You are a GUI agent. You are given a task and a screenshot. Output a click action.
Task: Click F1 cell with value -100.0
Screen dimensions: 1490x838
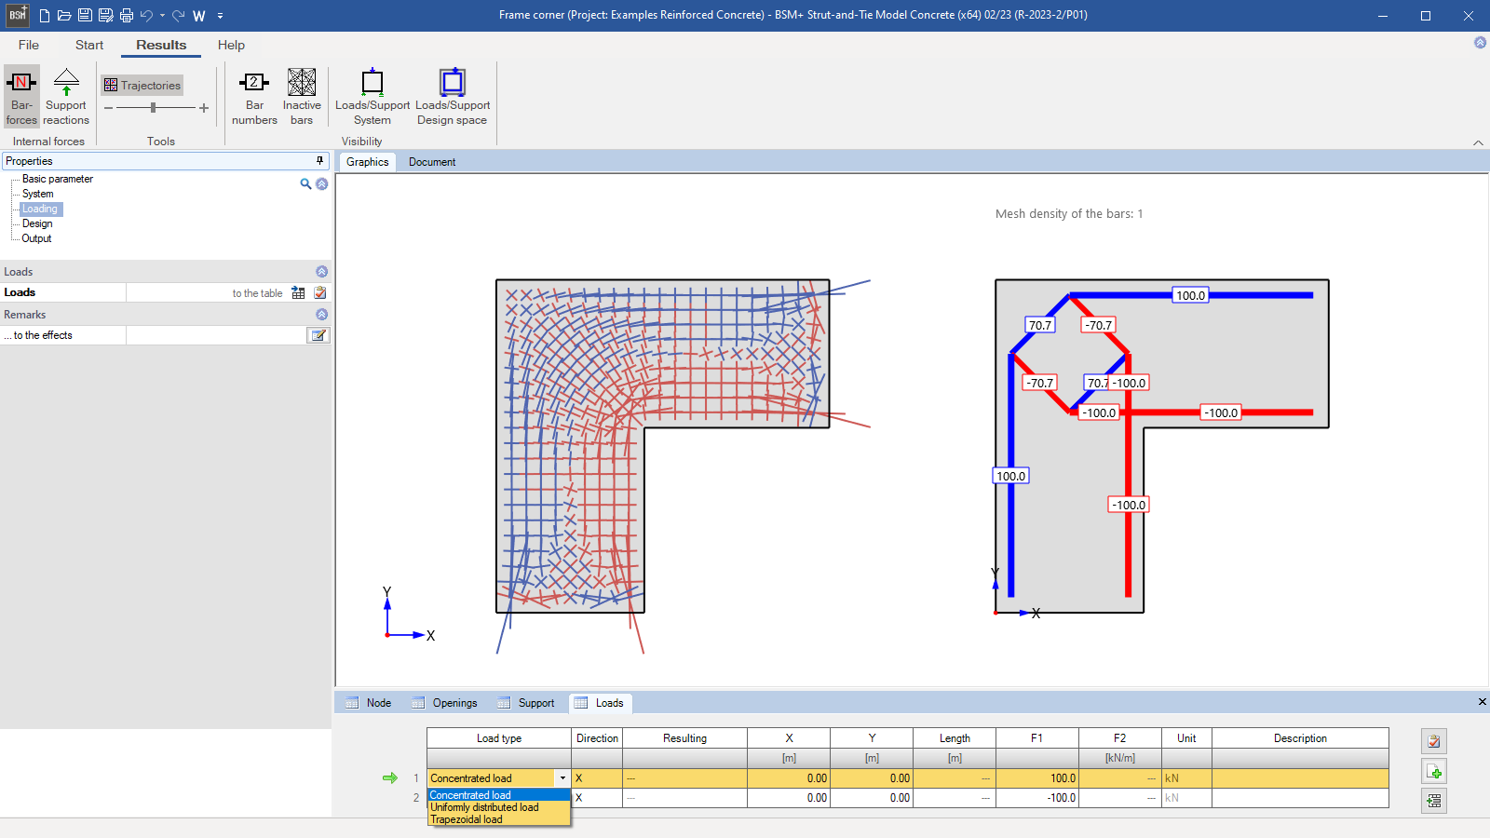(x=1037, y=798)
